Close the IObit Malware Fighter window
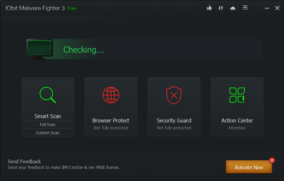Screen dimensions: 284x181 277,8
